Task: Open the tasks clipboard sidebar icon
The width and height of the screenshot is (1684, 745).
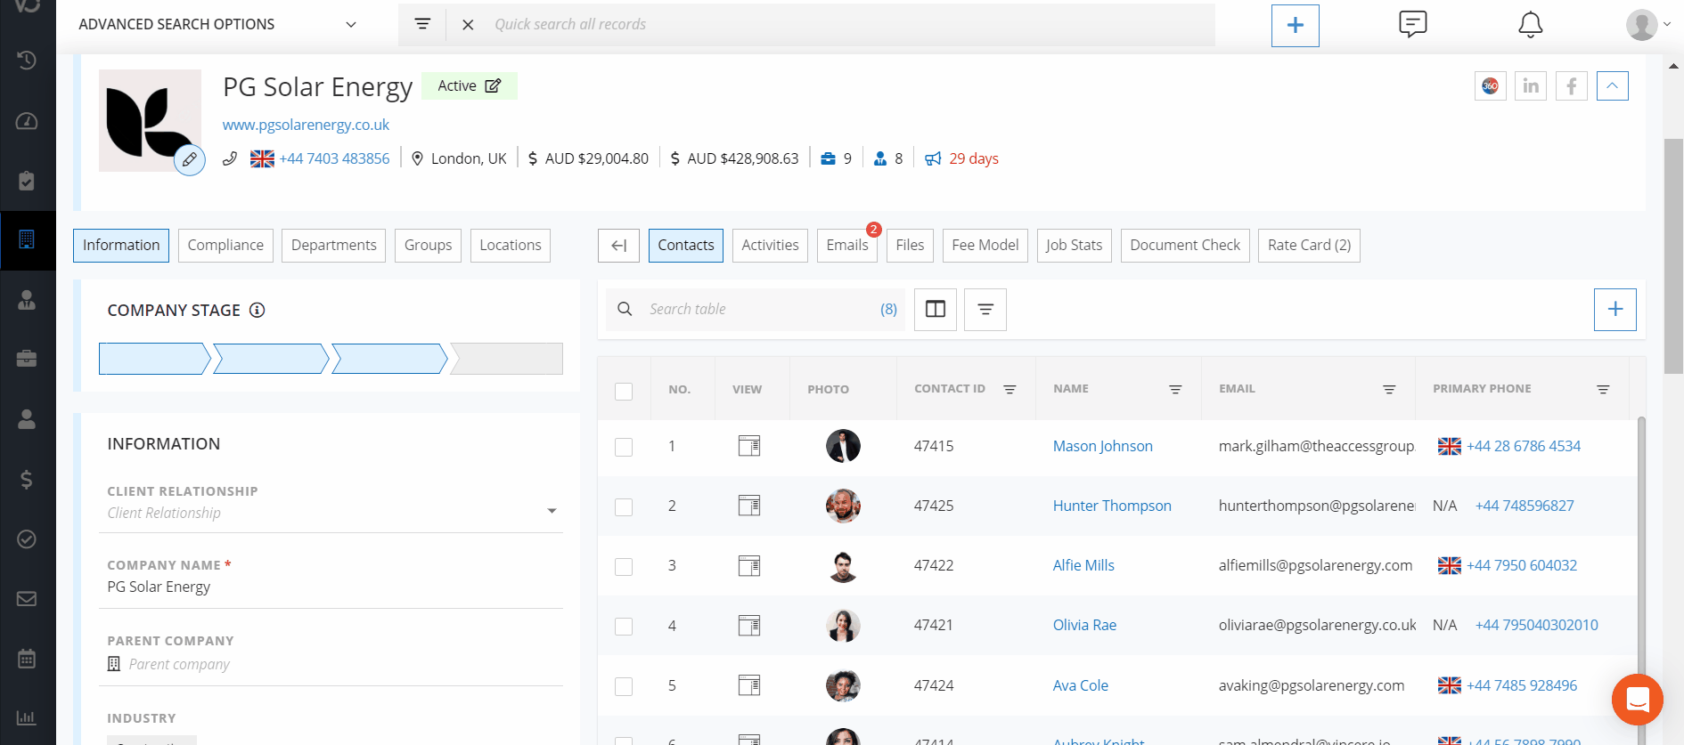Action: point(27,181)
